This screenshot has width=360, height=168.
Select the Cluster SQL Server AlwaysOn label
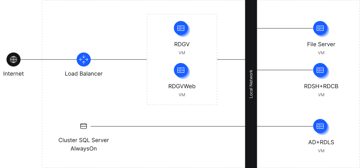[x=84, y=144]
